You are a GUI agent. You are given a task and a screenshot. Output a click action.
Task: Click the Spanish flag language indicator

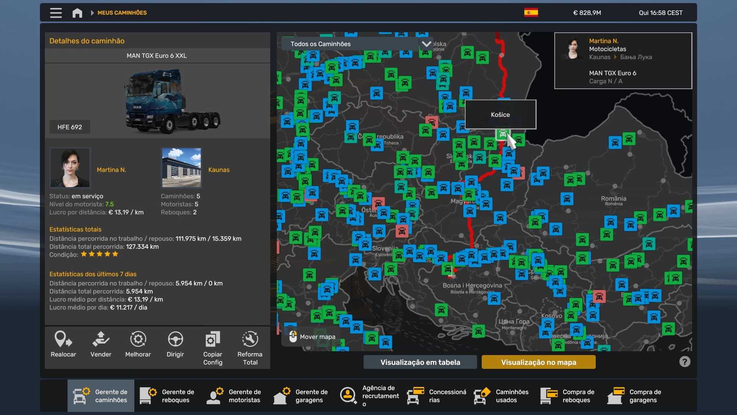531,13
